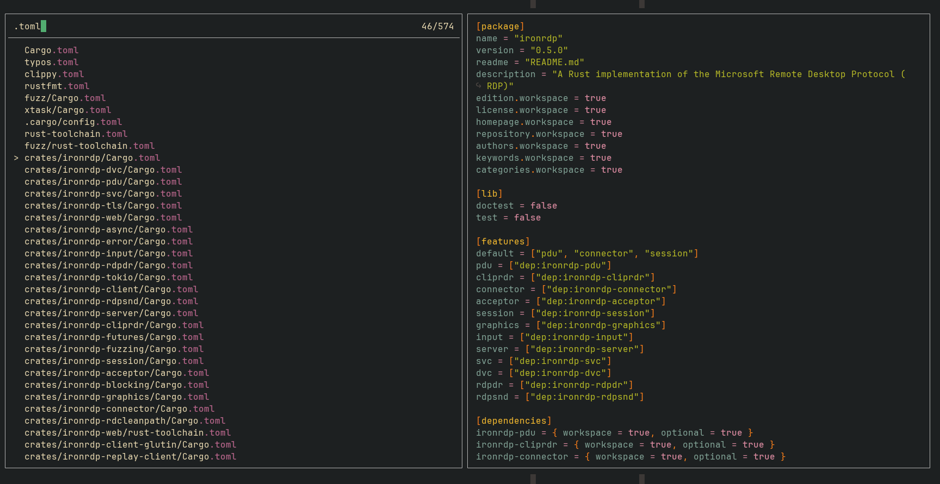Click the doctest = false line
This screenshot has width=940, height=484.
(x=516, y=206)
